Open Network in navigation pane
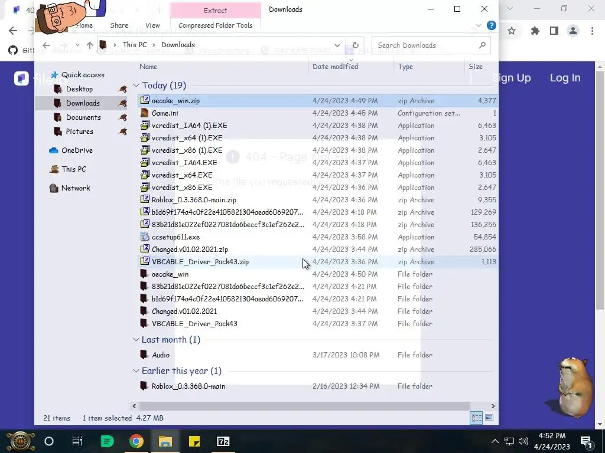Image resolution: width=605 pixels, height=453 pixels. tap(70, 188)
